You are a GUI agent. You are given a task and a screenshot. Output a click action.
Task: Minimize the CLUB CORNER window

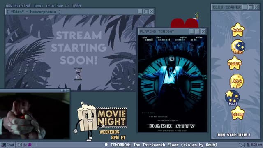(x=245, y=7)
